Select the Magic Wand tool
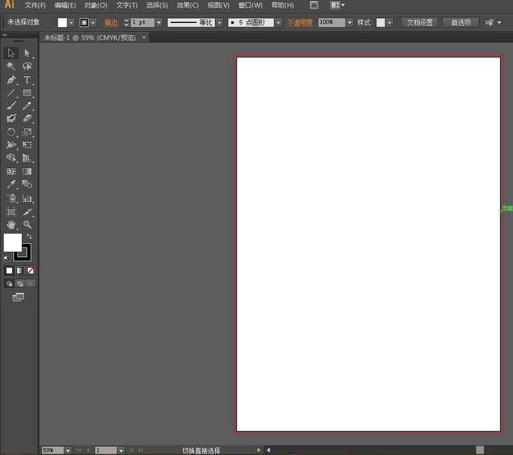Viewport: 513px width, 455px height. tap(11, 66)
